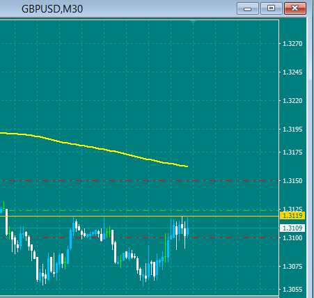Click the GBPUSD,M30 window title

52,9
